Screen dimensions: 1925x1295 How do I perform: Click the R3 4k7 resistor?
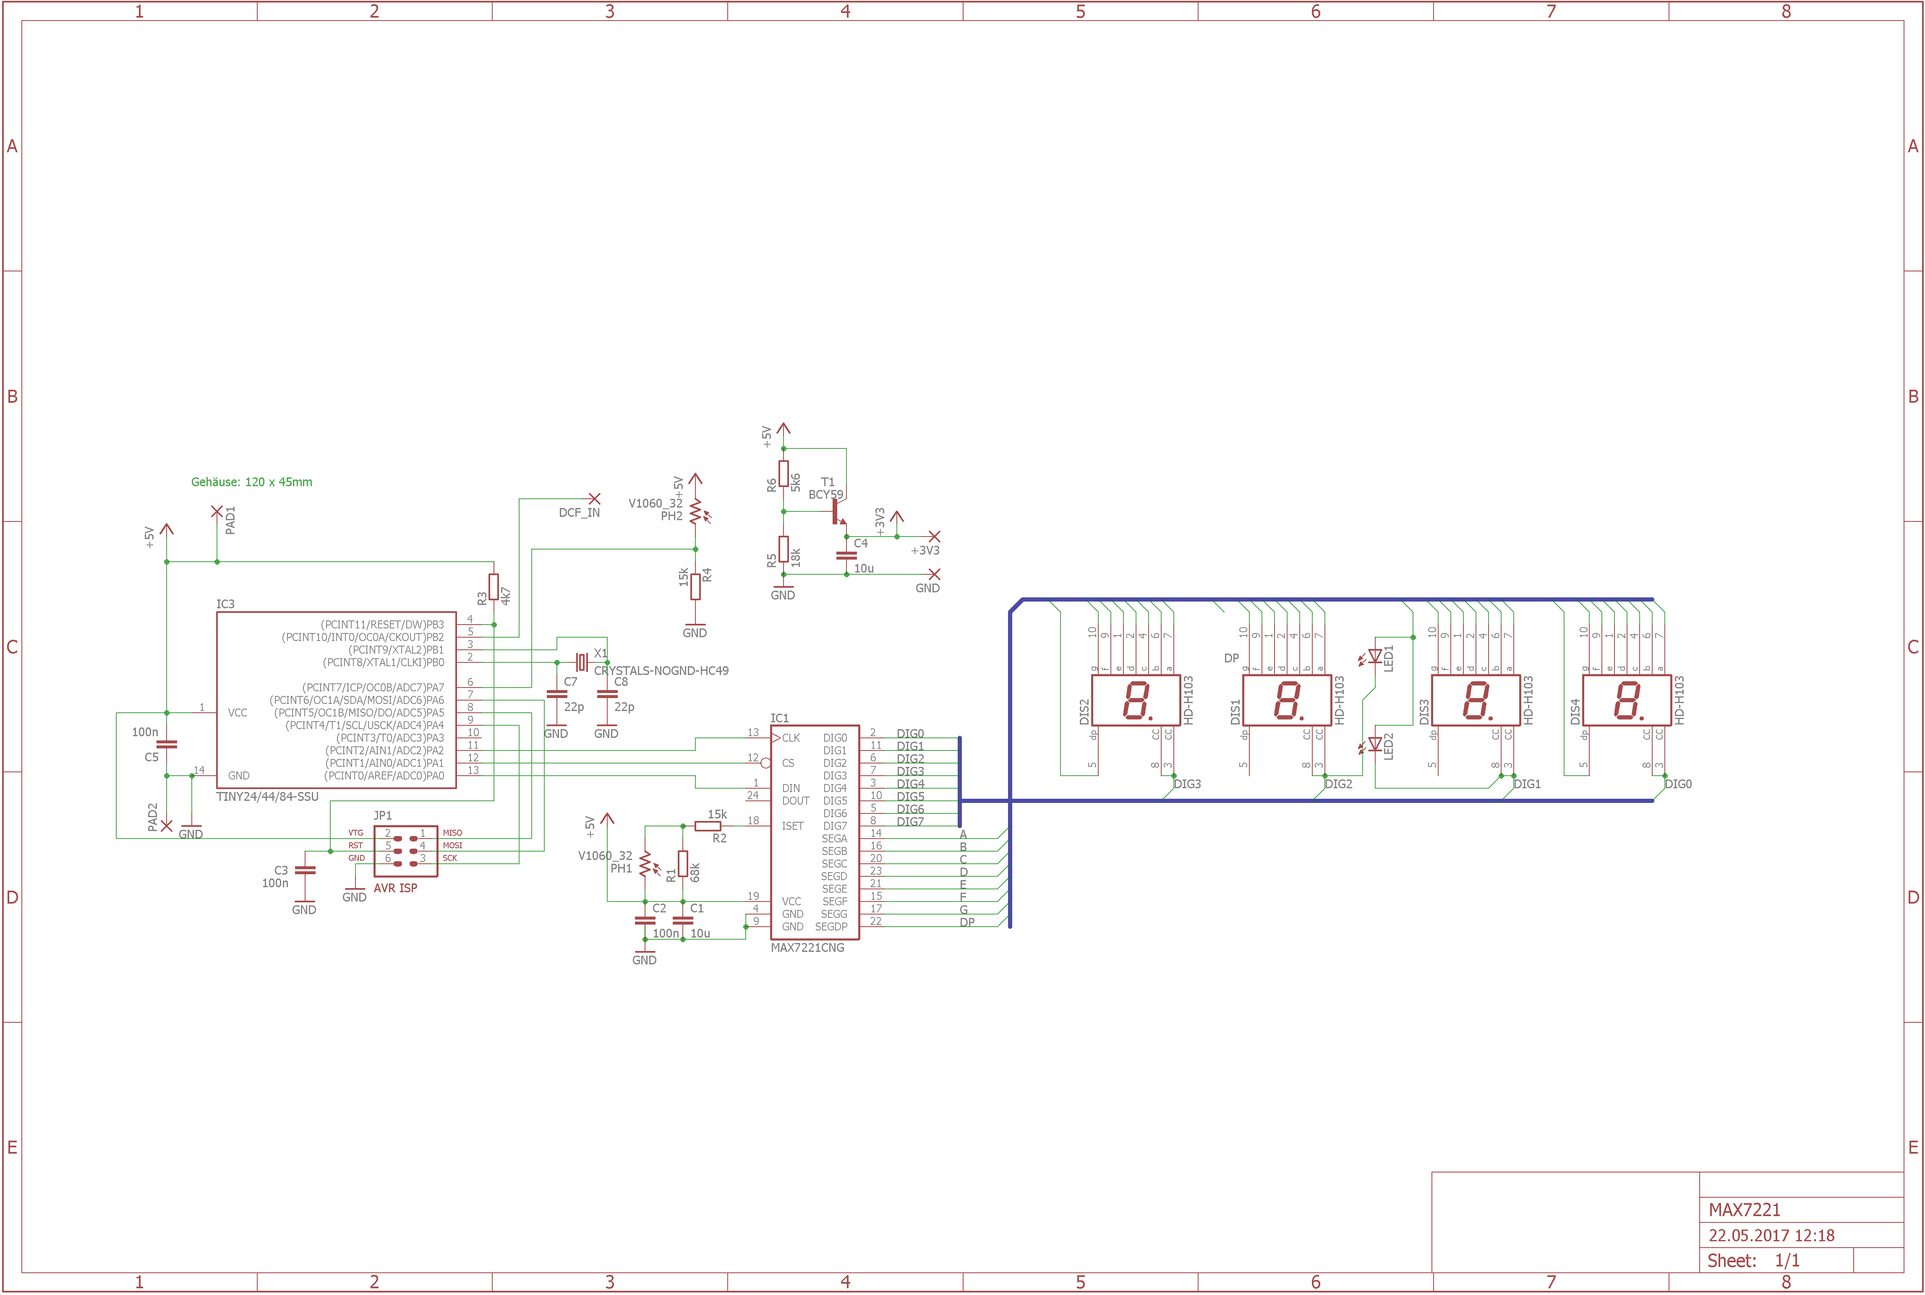(x=493, y=587)
